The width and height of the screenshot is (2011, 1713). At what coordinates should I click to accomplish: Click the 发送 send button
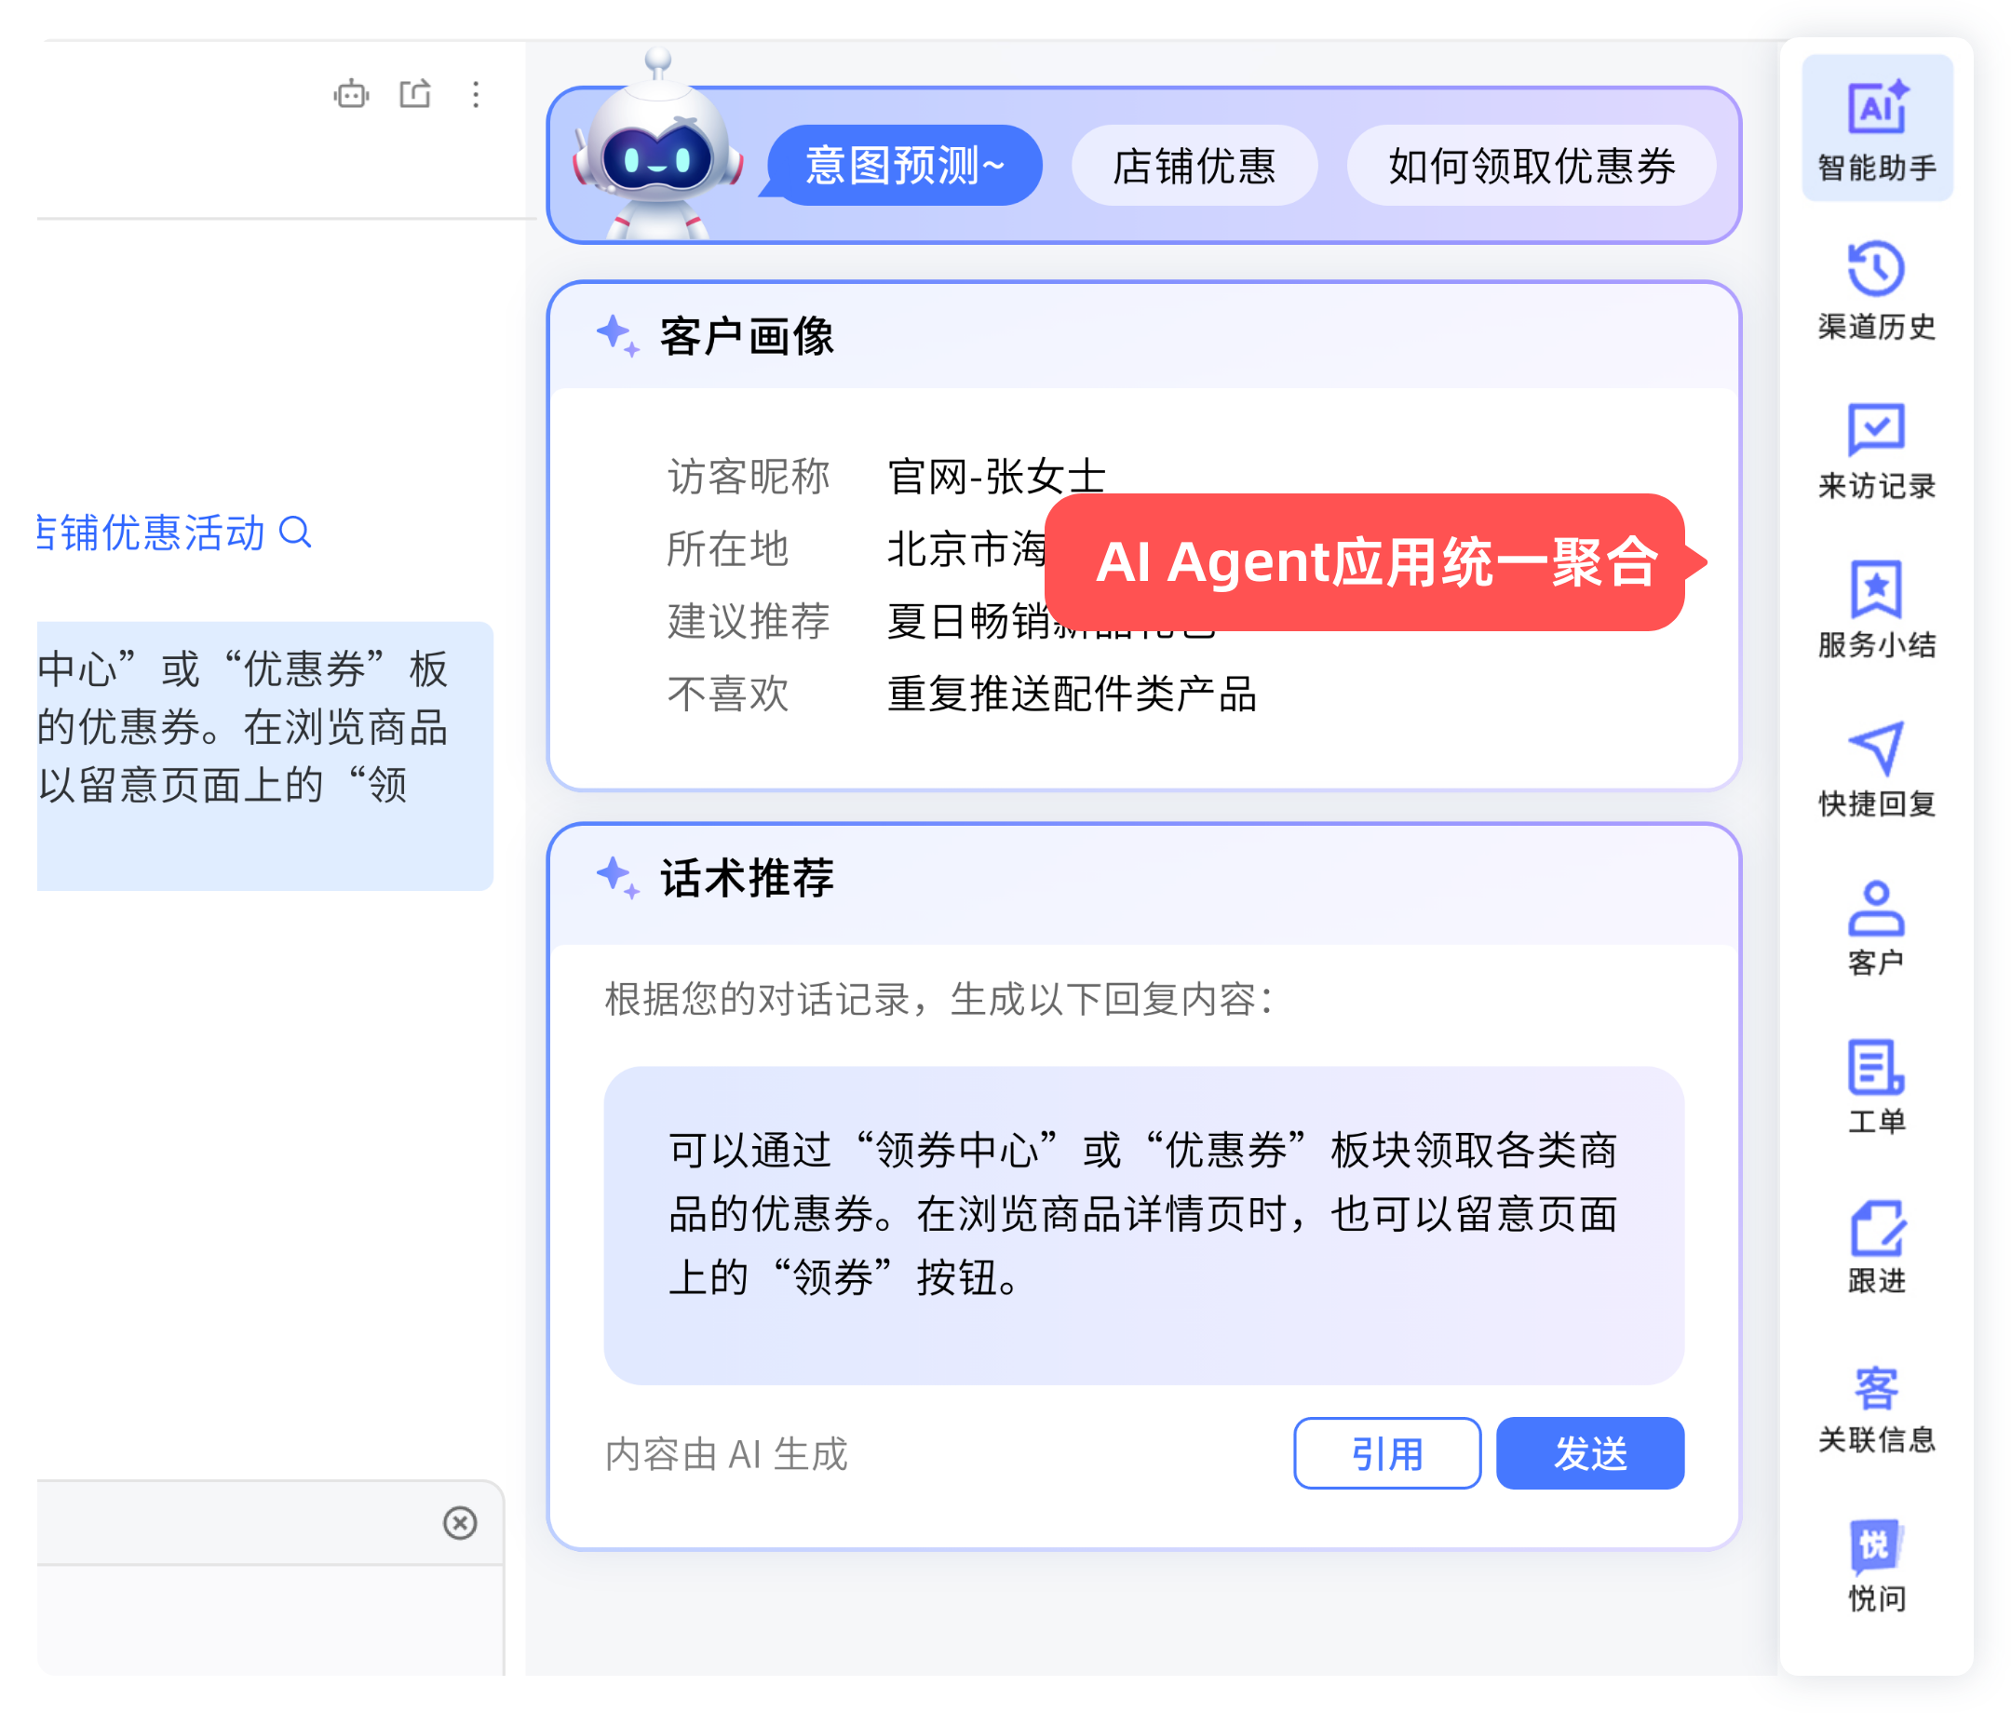[x=1589, y=1453]
